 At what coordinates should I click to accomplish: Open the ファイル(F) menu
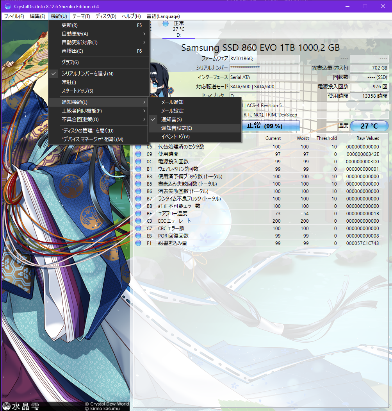(14, 16)
